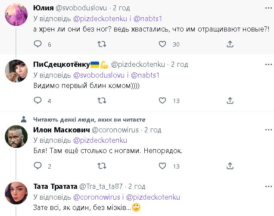The image size is (274, 216).
Task: Open more options for ПиСдецкотёнку's tweet
Action: point(267,64)
